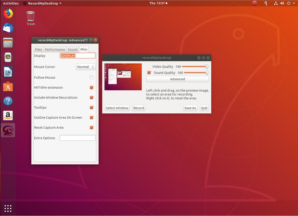The height and width of the screenshot is (216, 298).
Task: Open the Files manager dock icon
Action: click(8, 43)
